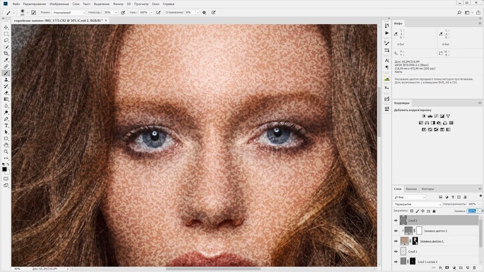Select the Pen tool

click(x=6, y=119)
